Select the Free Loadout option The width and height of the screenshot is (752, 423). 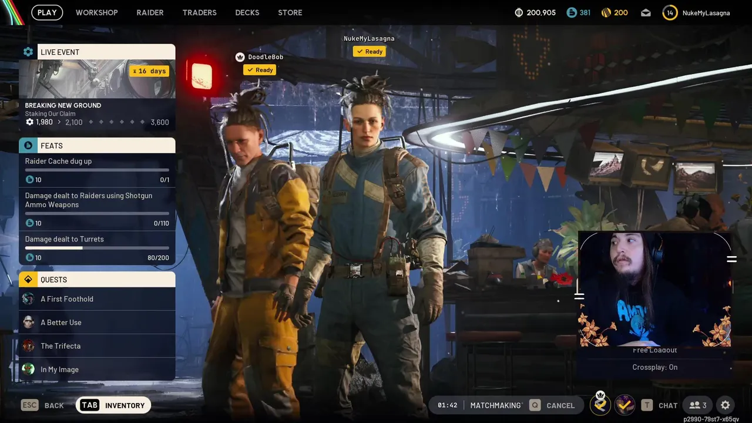pyautogui.click(x=655, y=351)
